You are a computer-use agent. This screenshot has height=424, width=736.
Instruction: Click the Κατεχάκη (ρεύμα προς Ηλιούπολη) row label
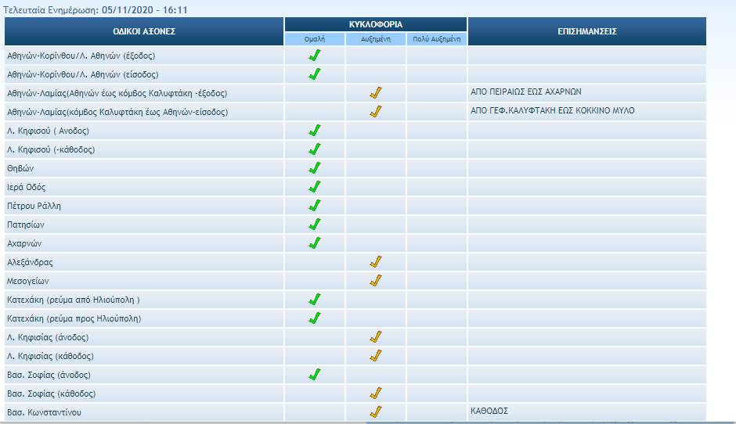pos(74,319)
